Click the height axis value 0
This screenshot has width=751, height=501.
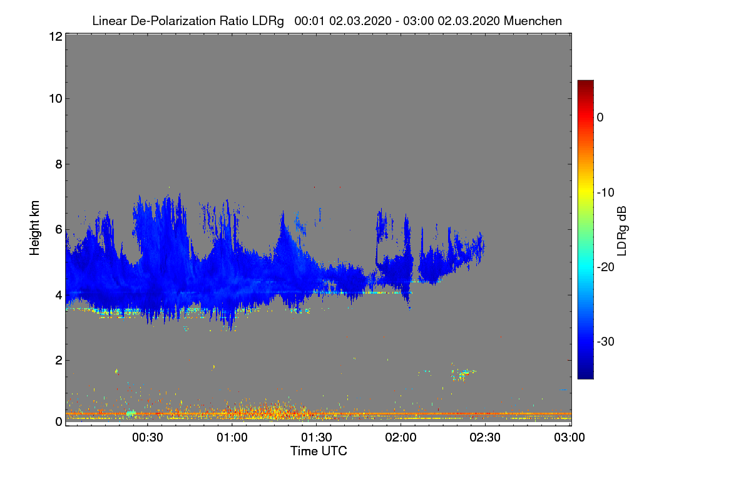coord(58,421)
